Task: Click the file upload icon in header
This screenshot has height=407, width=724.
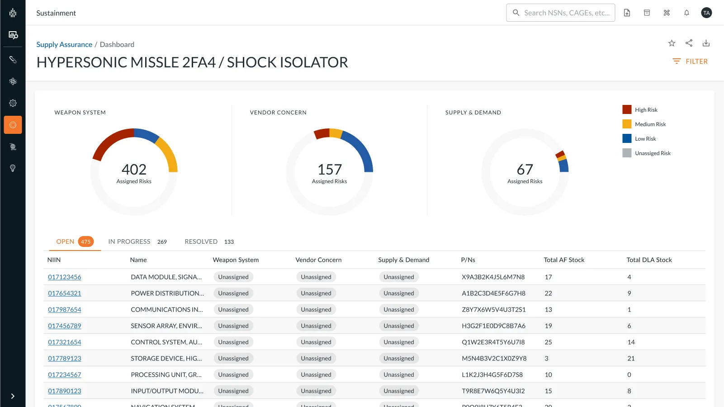Action: coord(627,13)
